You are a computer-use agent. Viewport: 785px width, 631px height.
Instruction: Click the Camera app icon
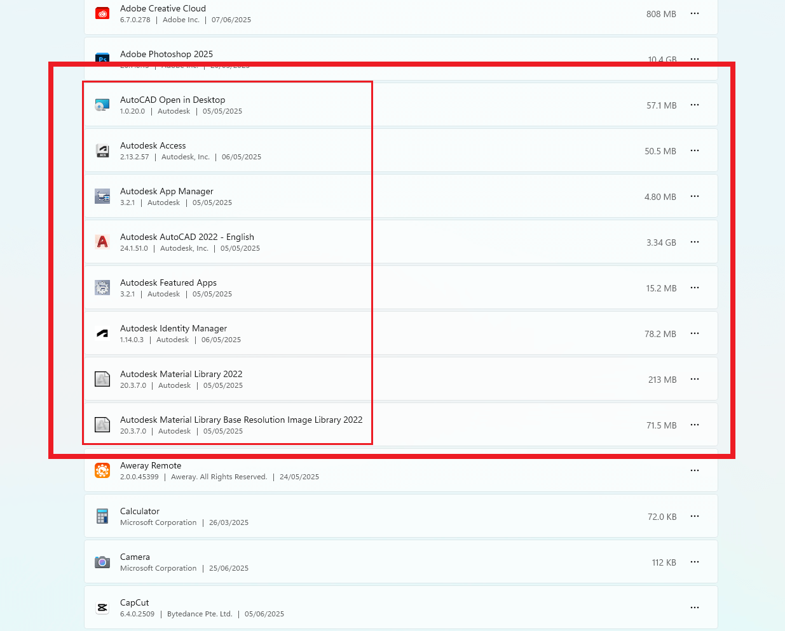pyautogui.click(x=102, y=562)
